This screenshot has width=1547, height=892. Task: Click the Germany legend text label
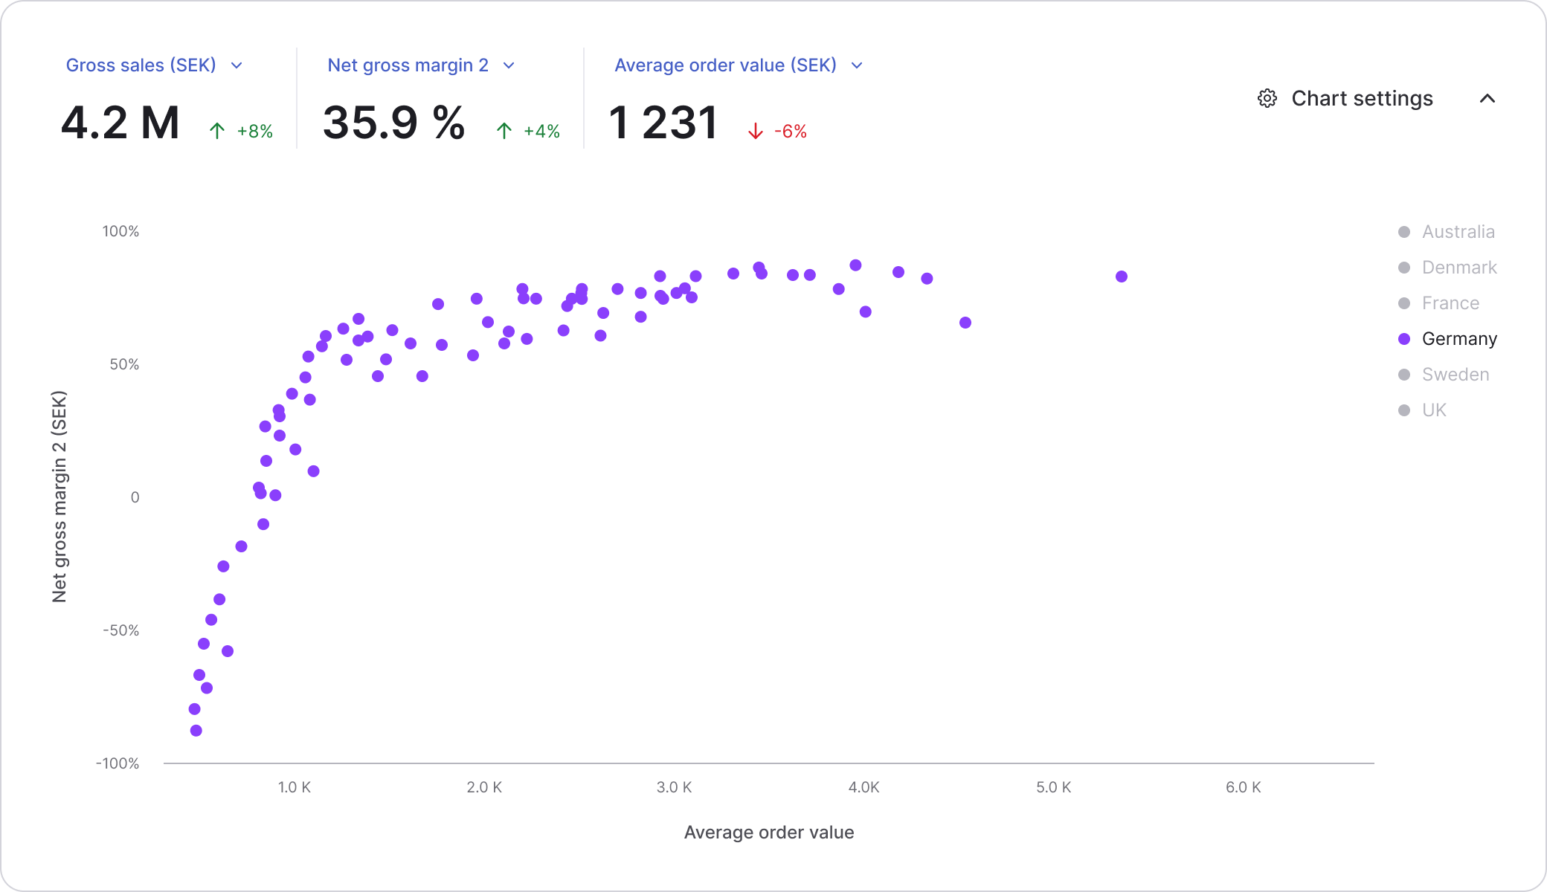pos(1459,339)
